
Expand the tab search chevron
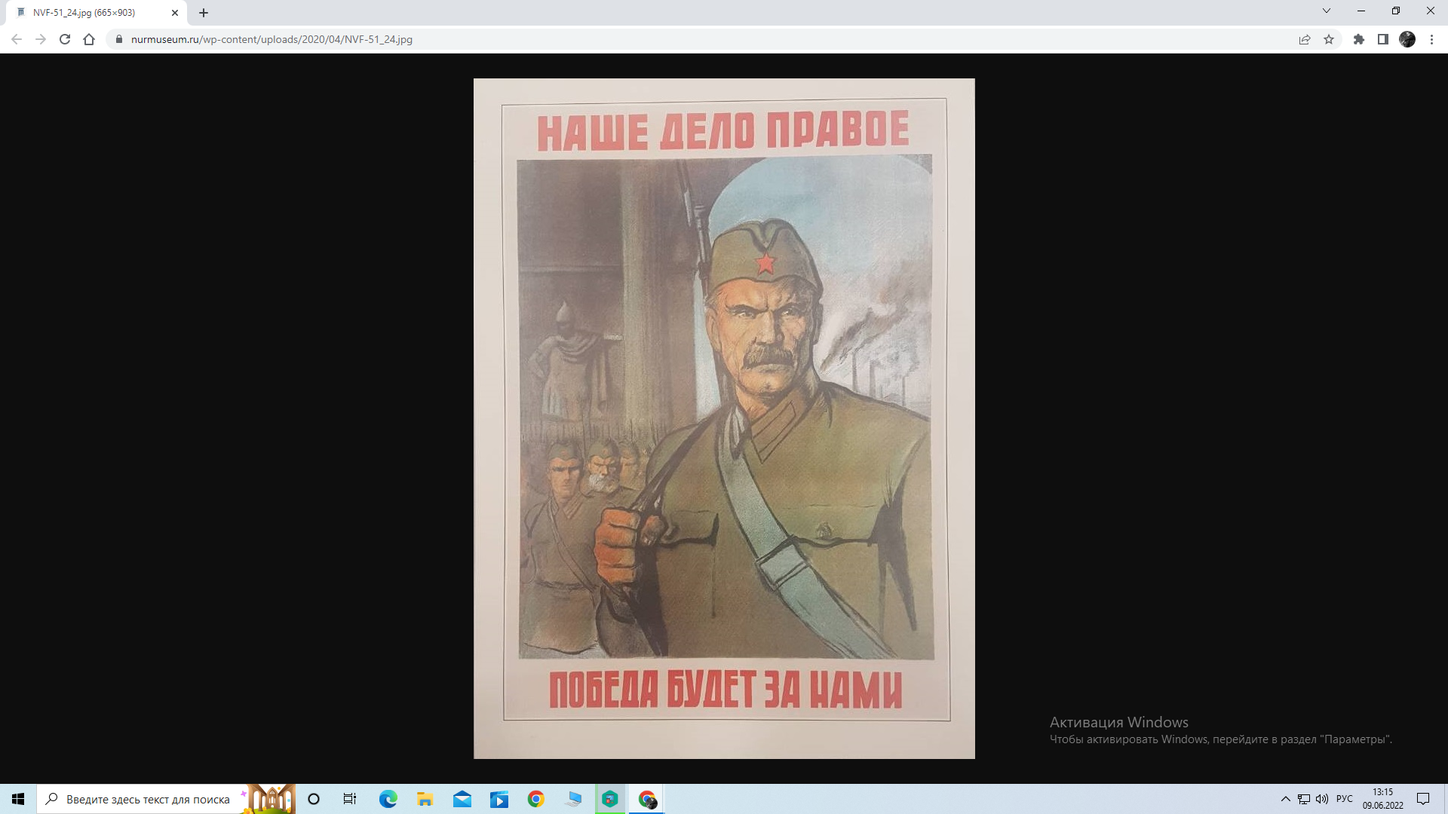pos(1327,11)
